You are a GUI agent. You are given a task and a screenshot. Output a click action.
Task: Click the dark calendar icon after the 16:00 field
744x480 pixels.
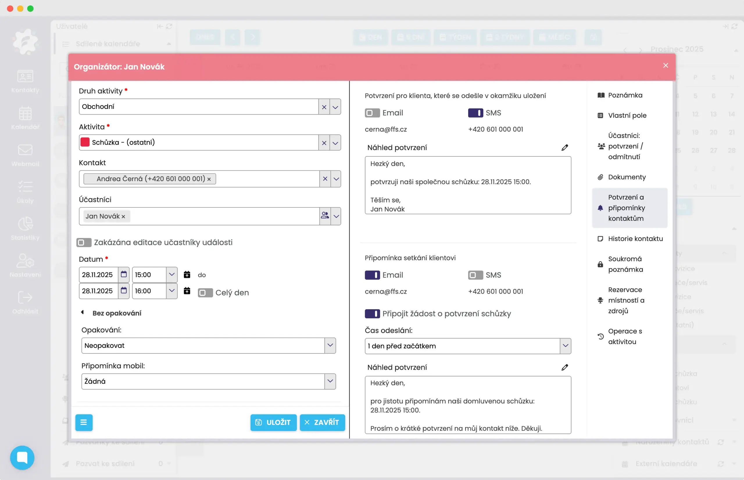coord(187,291)
